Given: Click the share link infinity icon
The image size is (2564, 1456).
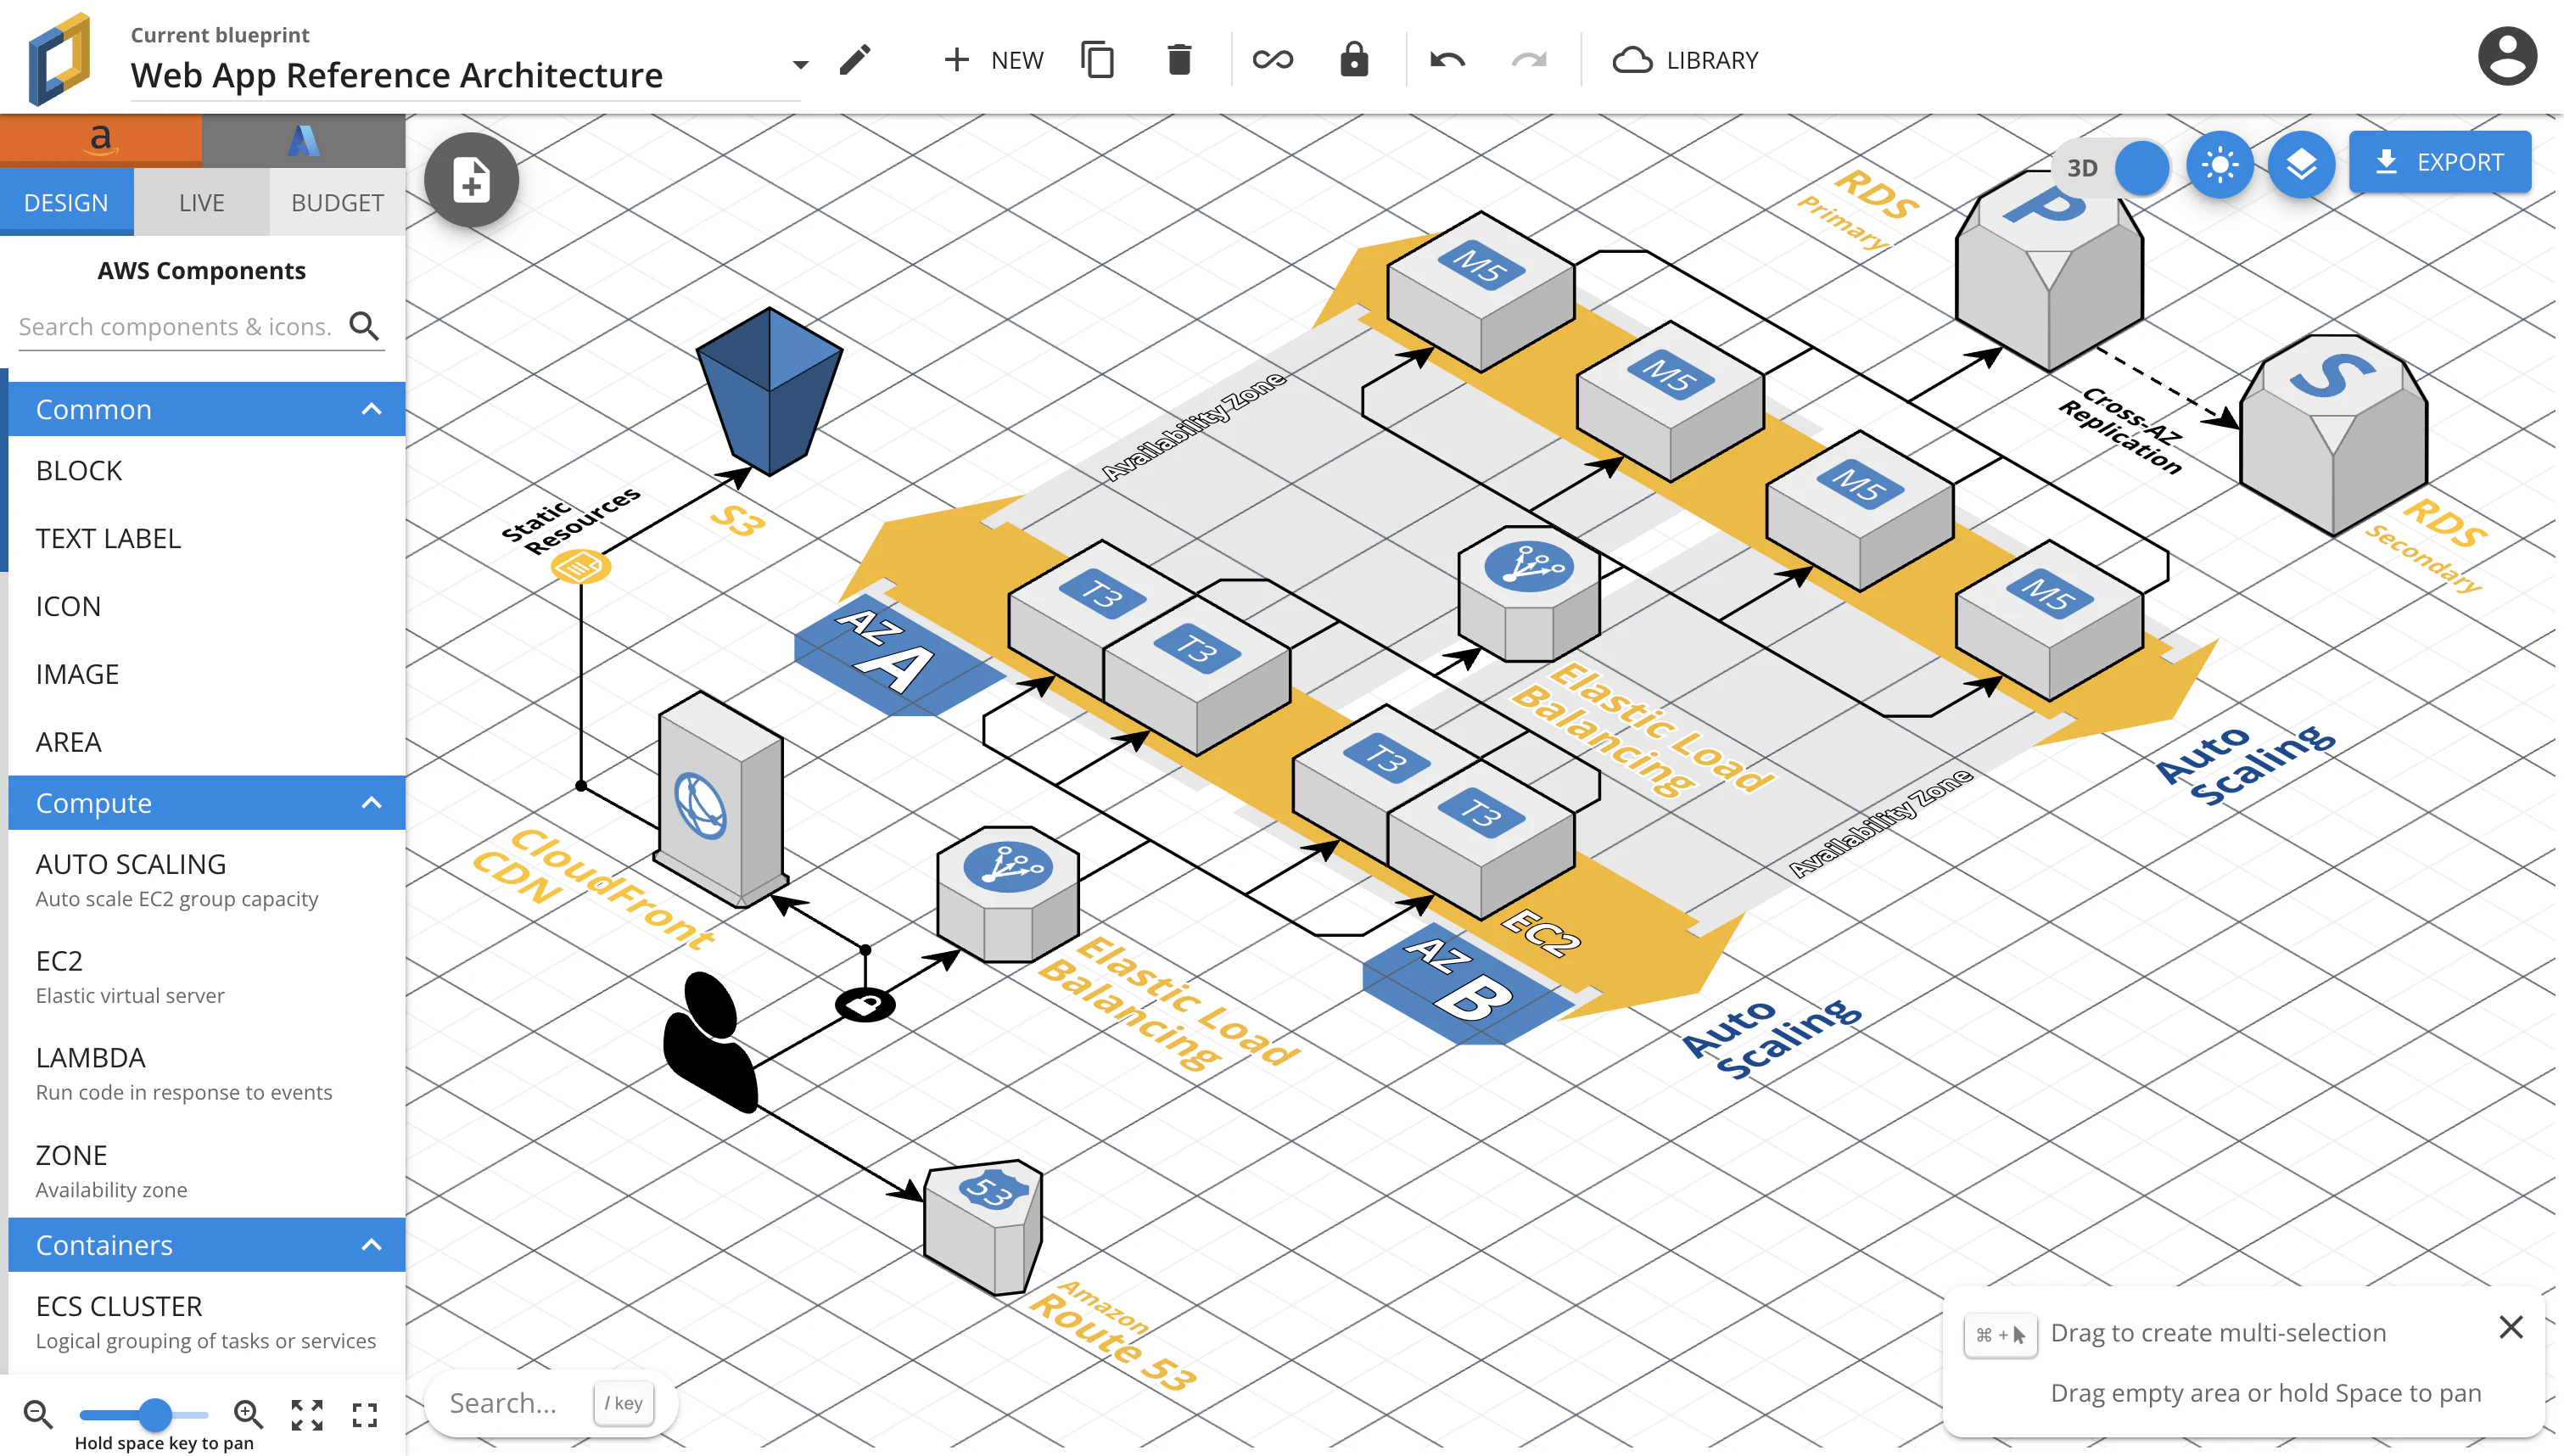Looking at the screenshot, I should [1273, 60].
